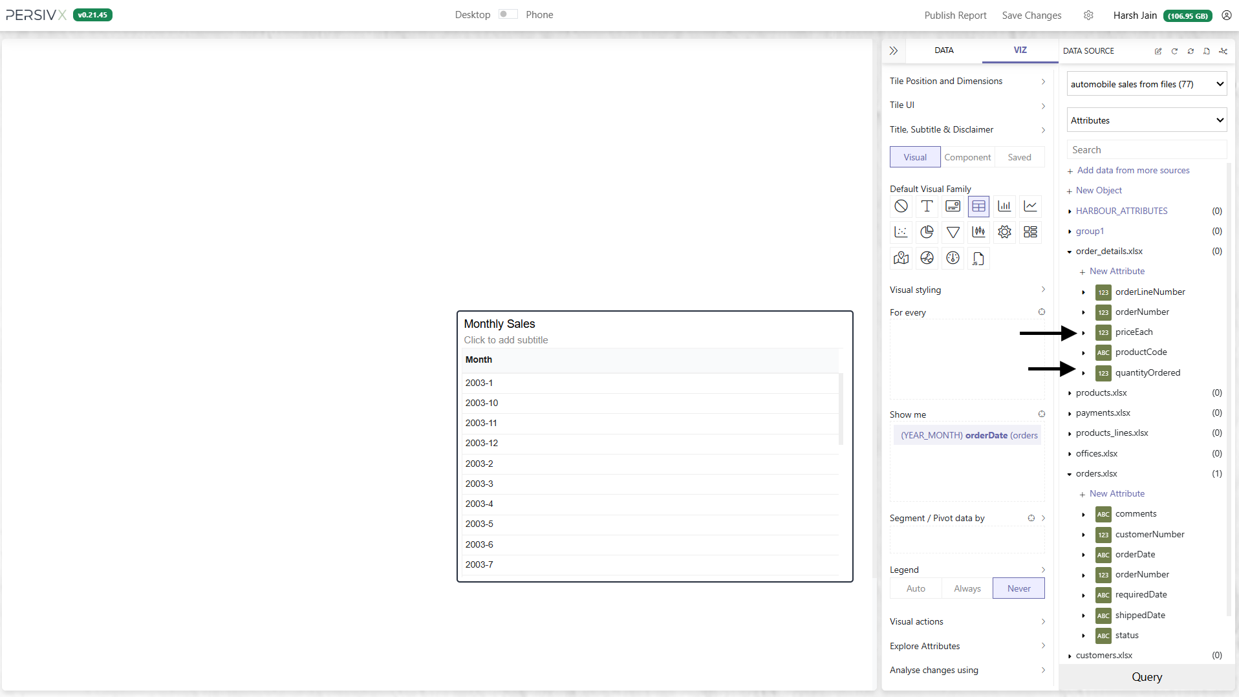Select the Funnel chart visual icon
The image size is (1239, 697).
click(x=953, y=232)
